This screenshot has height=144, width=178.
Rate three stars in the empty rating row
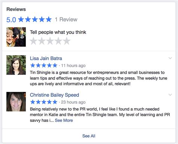[50, 41]
